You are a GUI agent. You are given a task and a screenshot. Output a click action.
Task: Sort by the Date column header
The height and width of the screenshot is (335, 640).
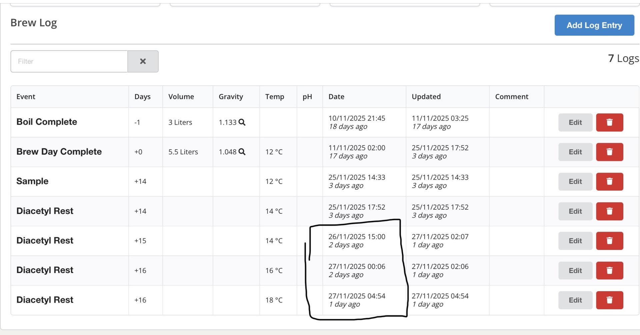336,97
